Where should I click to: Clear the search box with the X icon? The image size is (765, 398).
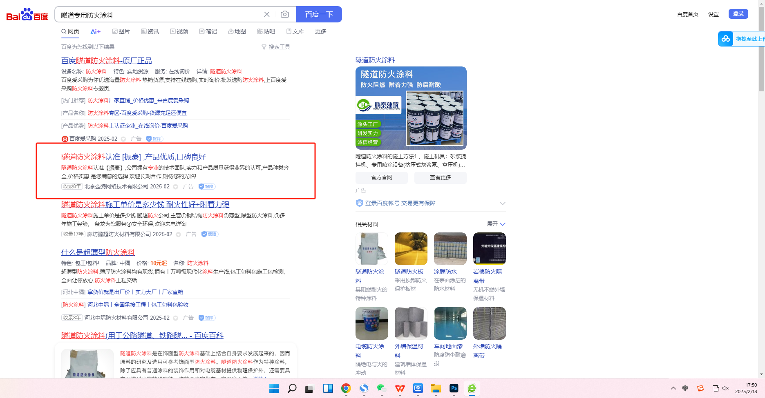tap(267, 14)
